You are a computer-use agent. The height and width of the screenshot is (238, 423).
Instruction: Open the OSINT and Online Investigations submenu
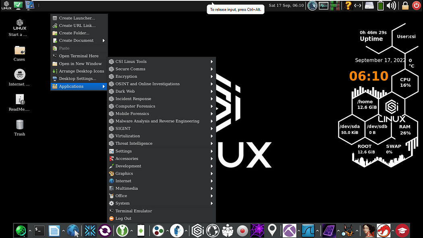[x=161, y=84]
